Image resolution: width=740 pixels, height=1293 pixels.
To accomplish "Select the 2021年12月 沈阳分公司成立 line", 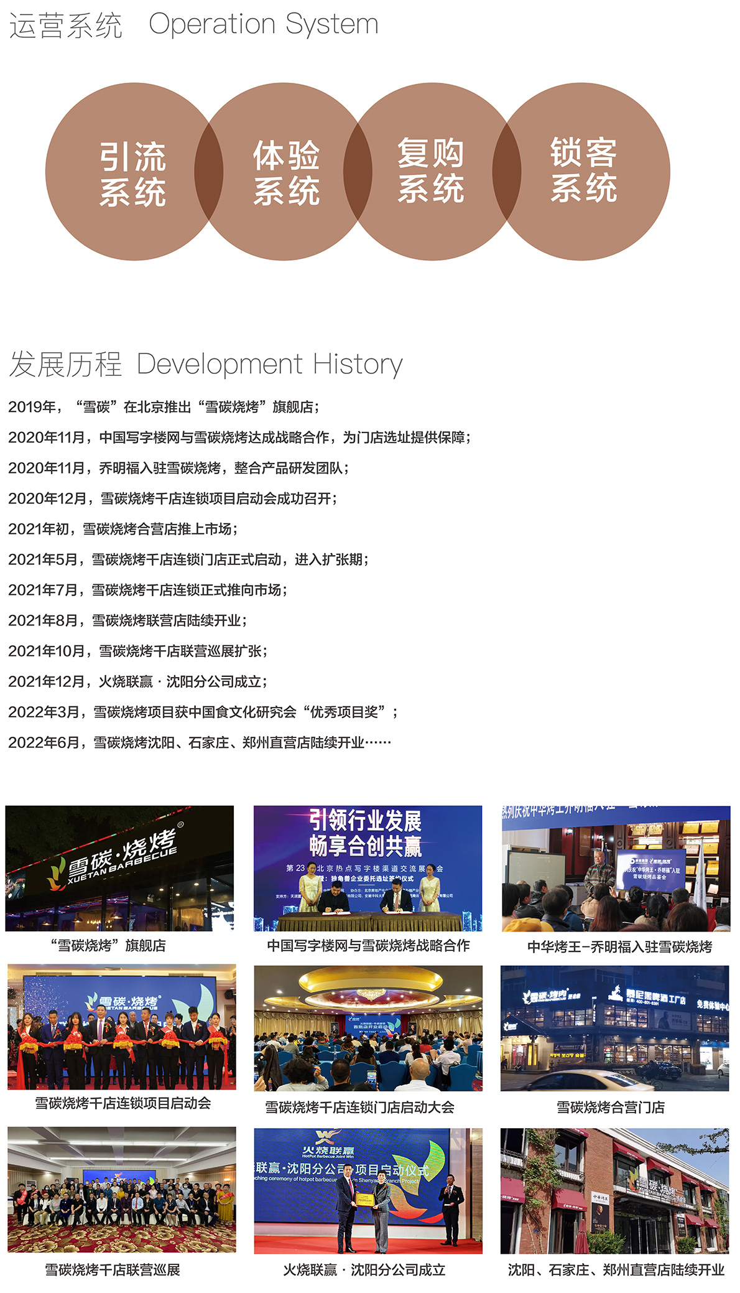I will point(138,681).
